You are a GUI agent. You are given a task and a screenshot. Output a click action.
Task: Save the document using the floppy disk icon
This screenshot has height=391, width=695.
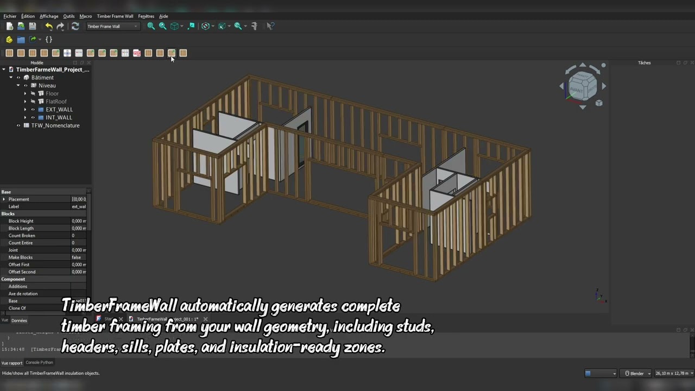(33, 26)
